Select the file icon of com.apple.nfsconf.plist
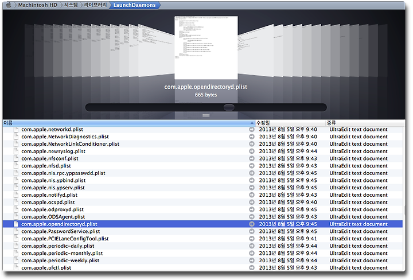413x280 pixels. tap(16, 158)
